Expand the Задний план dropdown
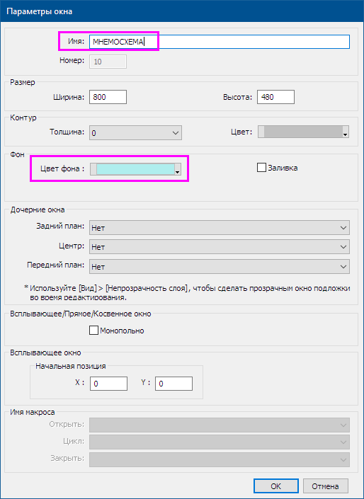This screenshot has height=499, width=364. (x=219, y=227)
